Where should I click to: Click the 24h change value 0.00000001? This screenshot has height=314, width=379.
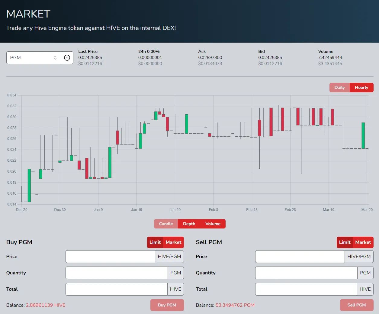(x=150, y=57)
